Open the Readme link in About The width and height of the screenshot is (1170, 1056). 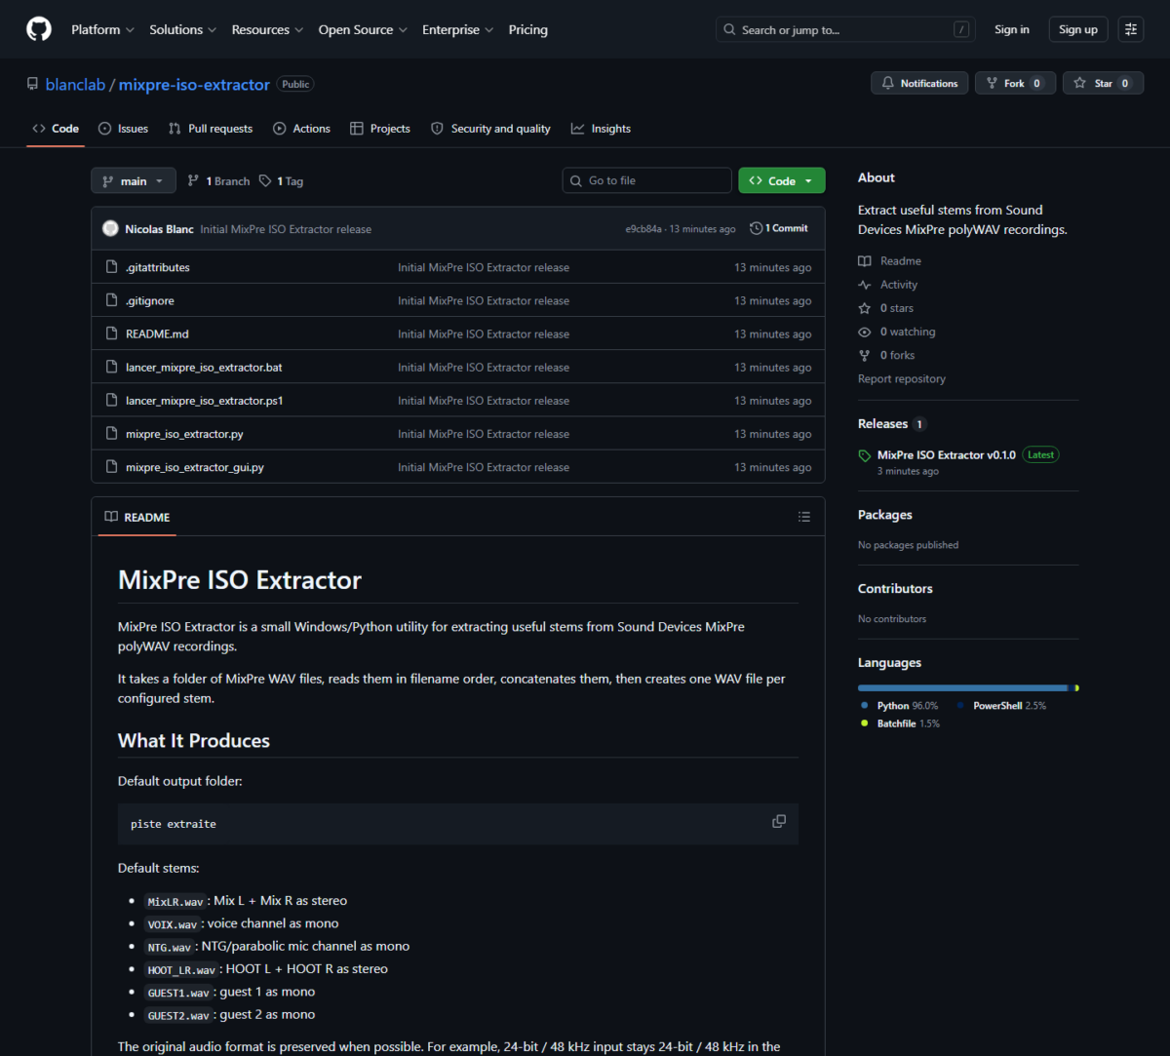click(x=889, y=261)
